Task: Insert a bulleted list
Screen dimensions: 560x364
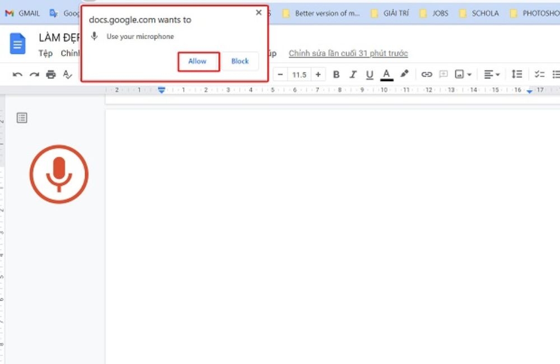Action: click(x=556, y=74)
